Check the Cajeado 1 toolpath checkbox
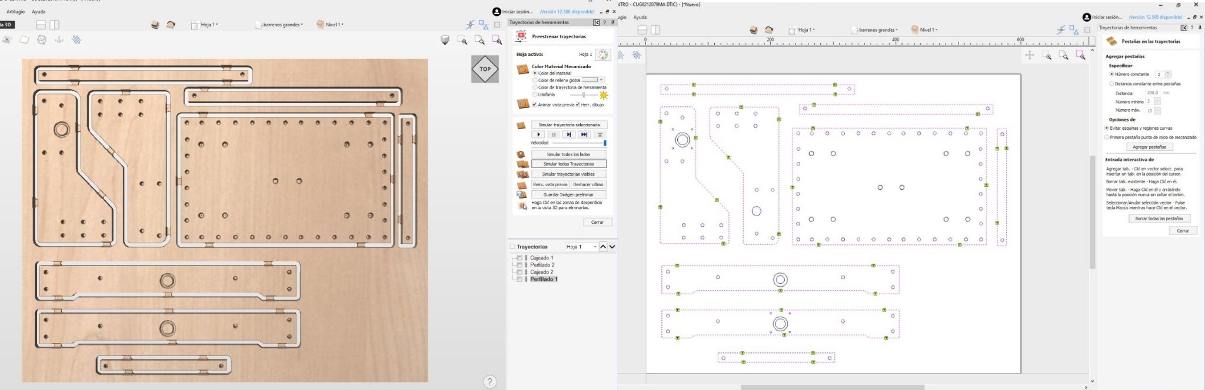 tap(520, 258)
